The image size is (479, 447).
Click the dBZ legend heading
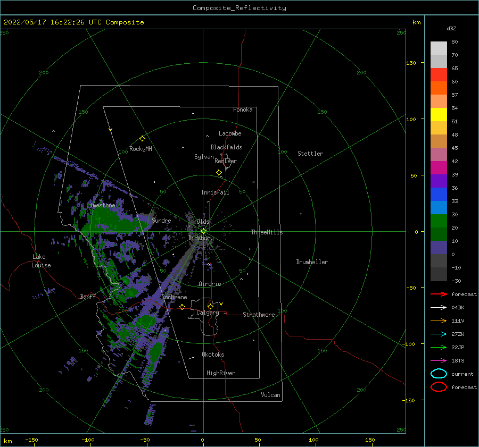(451, 28)
